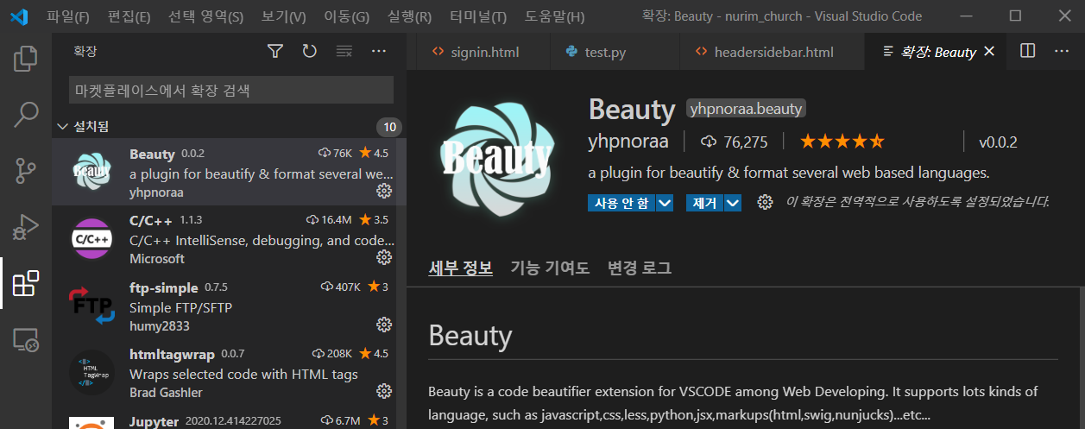Open the 선택 영역(S) menu
Screen dimensions: 1085x429
[x=205, y=16]
